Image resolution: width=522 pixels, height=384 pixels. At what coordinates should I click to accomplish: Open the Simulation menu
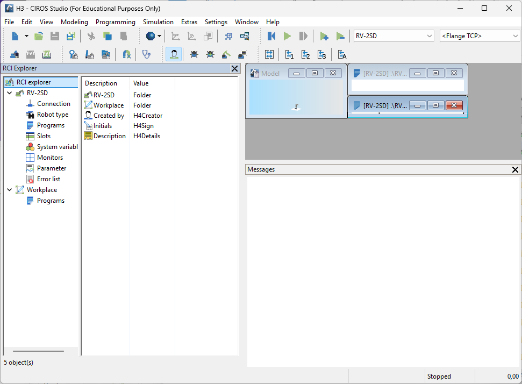(x=158, y=22)
